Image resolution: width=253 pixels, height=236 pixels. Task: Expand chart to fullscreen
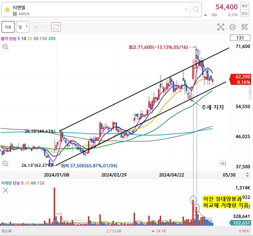(x=221, y=27)
